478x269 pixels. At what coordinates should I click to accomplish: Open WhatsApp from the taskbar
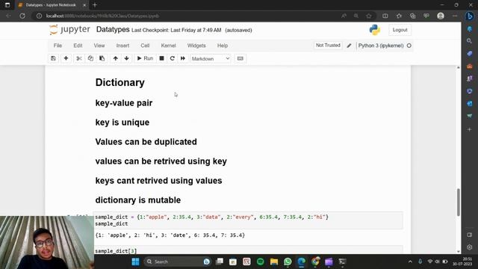click(288, 262)
